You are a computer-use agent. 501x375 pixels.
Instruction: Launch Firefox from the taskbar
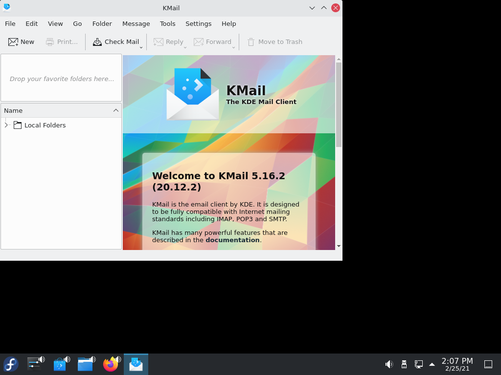111,364
